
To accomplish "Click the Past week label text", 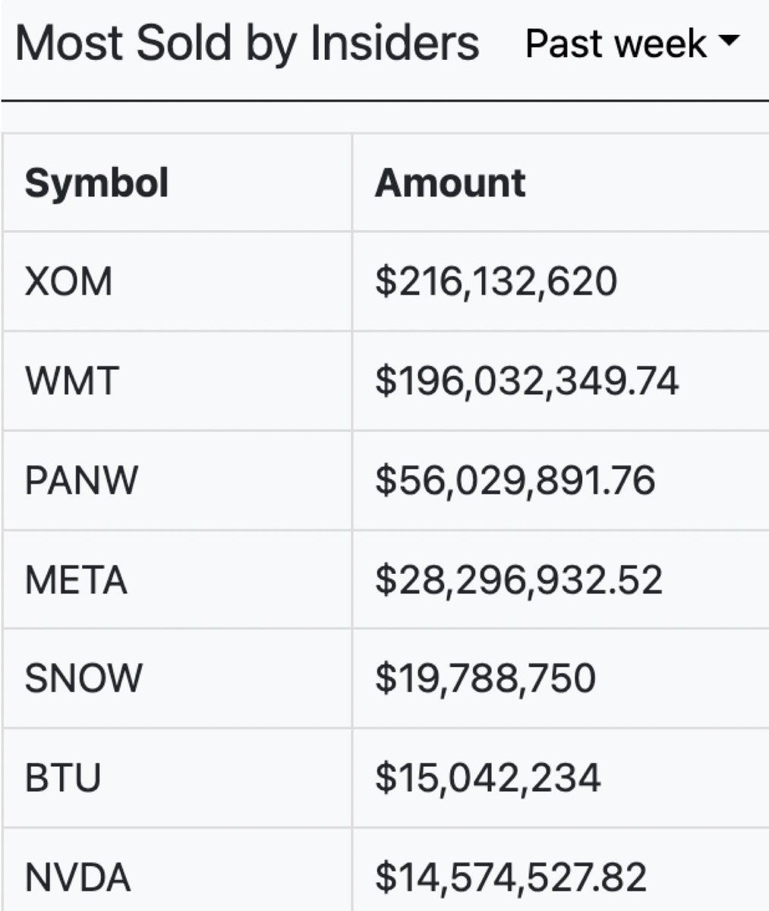I will pos(616,43).
